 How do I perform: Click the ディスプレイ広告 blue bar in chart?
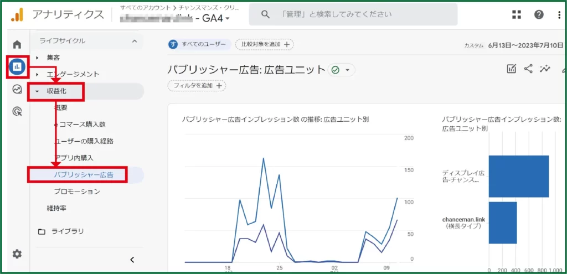(518, 176)
